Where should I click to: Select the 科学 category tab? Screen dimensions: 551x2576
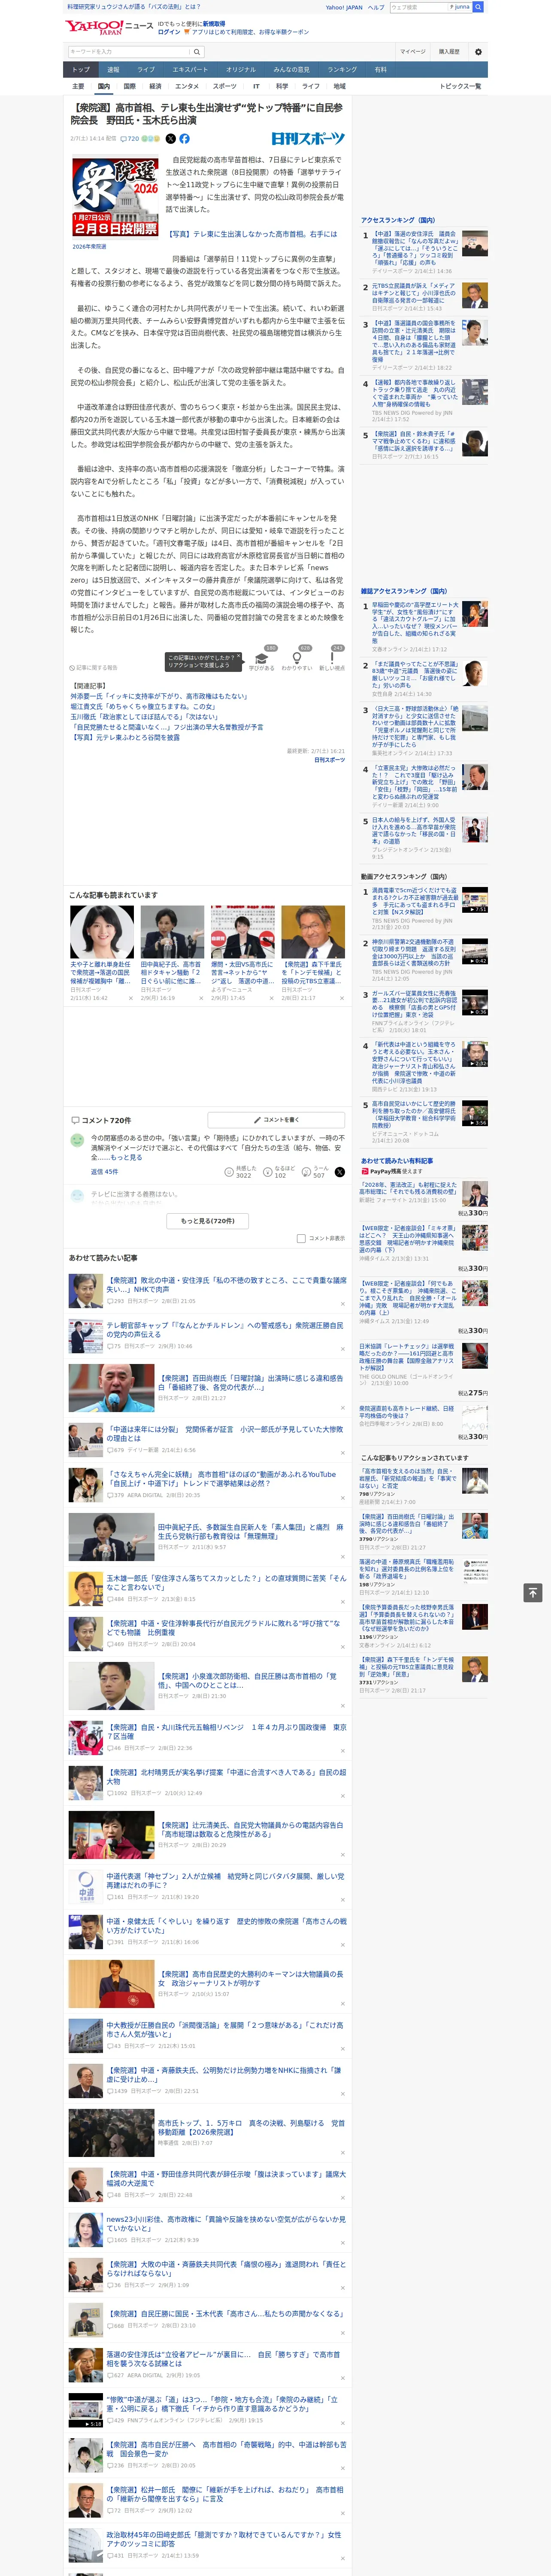pyautogui.click(x=282, y=87)
